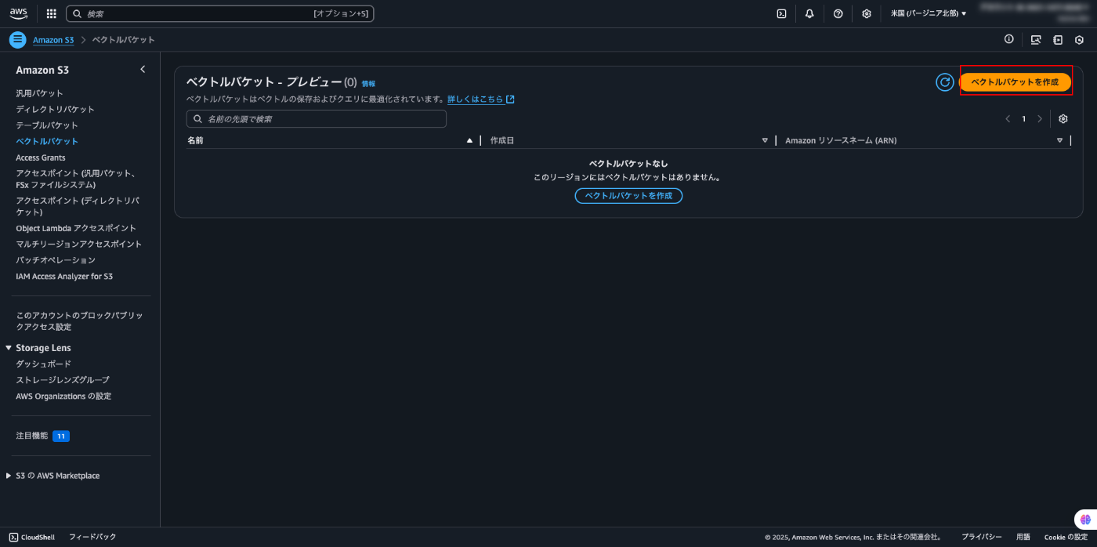
Task: Focus 名前の先頭で検索 filter field
Action: click(x=317, y=119)
